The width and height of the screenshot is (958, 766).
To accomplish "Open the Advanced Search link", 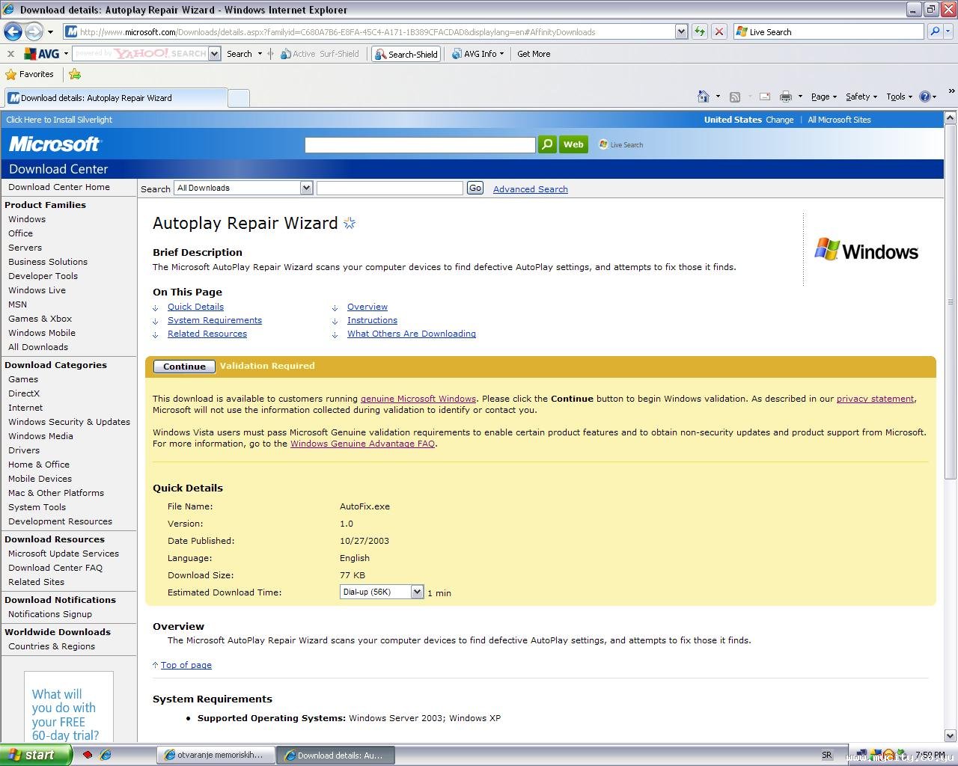I will click(530, 189).
